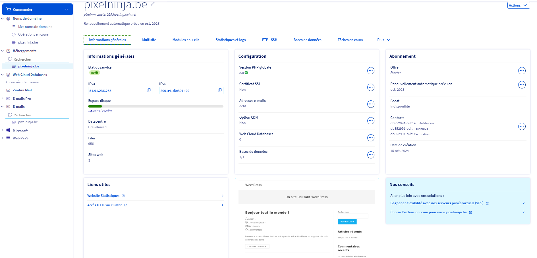Open options menu for Certificat SSL
The width and height of the screenshot is (537, 258).
pyautogui.click(x=370, y=87)
